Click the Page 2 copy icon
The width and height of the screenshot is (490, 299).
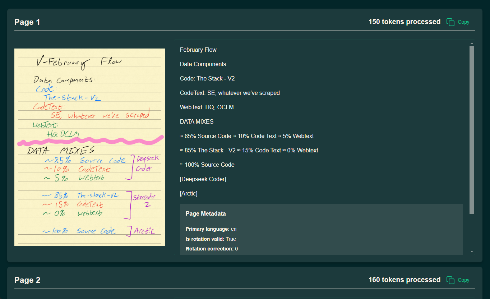(x=450, y=280)
